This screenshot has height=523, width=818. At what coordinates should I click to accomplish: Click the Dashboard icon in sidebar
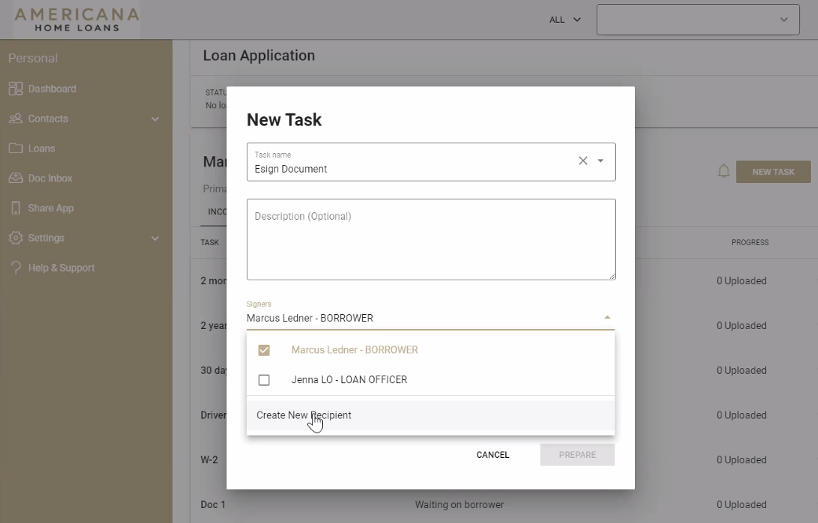pyautogui.click(x=16, y=89)
